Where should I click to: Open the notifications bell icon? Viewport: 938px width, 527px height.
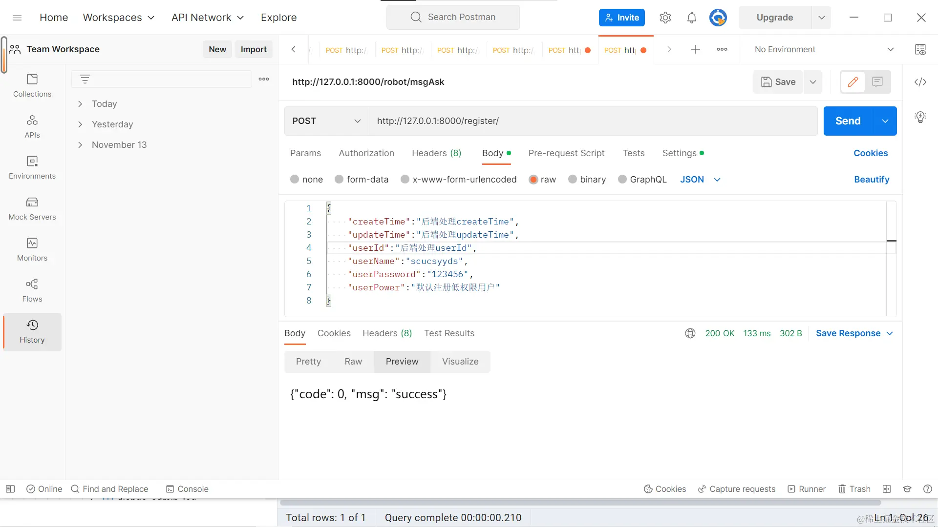[x=691, y=18]
